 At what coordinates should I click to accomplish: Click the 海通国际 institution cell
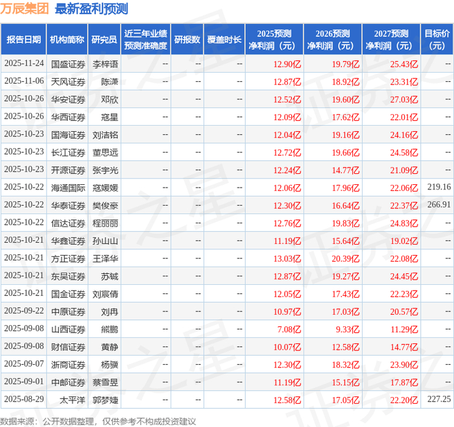click(x=68, y=188)
